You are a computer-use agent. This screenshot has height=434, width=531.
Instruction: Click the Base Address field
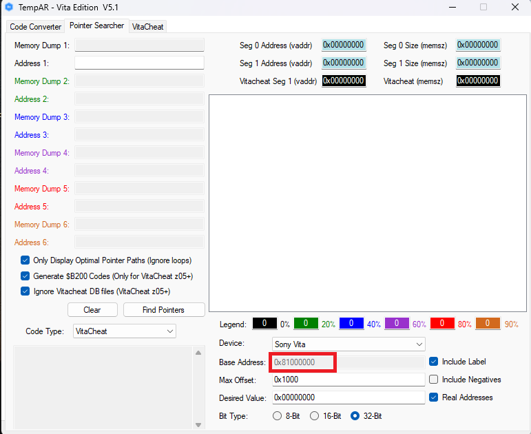coord(348,362)
